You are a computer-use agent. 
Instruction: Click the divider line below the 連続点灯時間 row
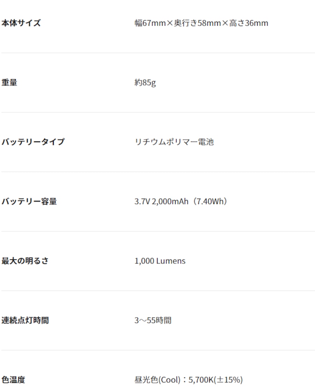157,350
